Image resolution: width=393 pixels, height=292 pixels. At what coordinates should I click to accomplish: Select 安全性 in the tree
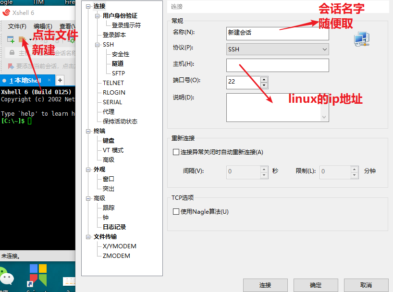point(120,54)
